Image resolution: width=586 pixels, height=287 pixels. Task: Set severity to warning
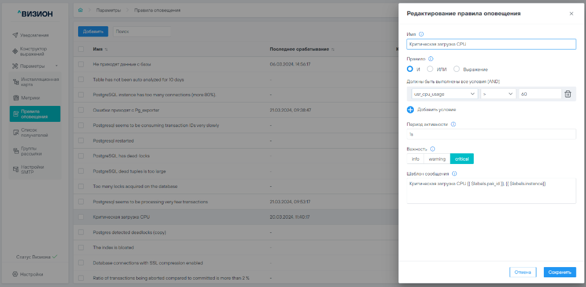tap(437, 159)
